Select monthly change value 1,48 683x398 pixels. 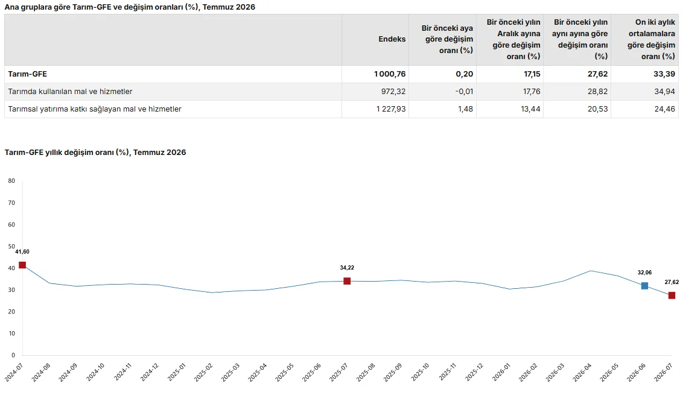466,109
